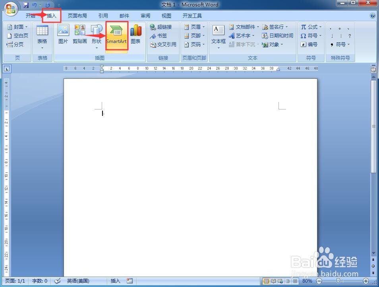Click the tab selector L button
This screenshot has width=379, height=287.
(x=7, y=69)
